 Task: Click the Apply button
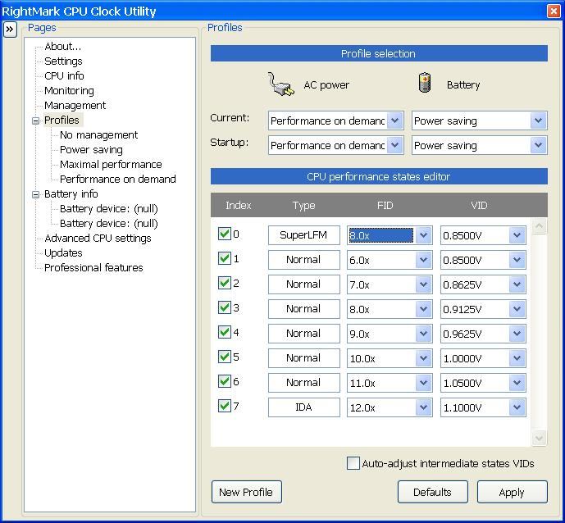tap(512, 492)
